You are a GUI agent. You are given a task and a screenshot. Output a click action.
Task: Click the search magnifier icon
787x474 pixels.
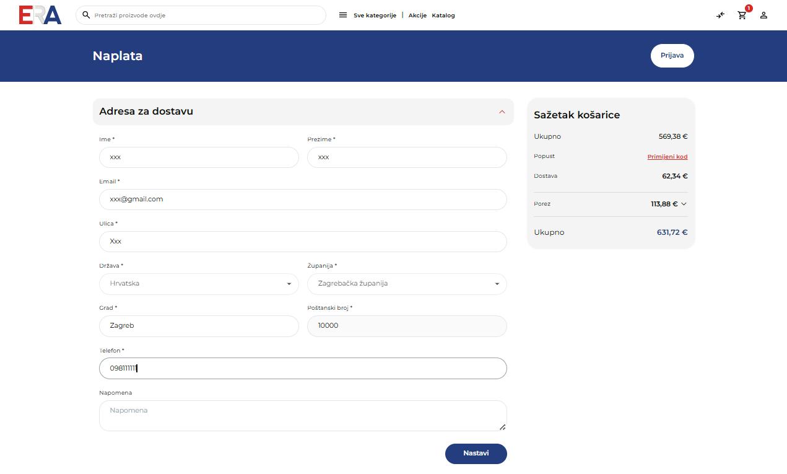(86, 15)
